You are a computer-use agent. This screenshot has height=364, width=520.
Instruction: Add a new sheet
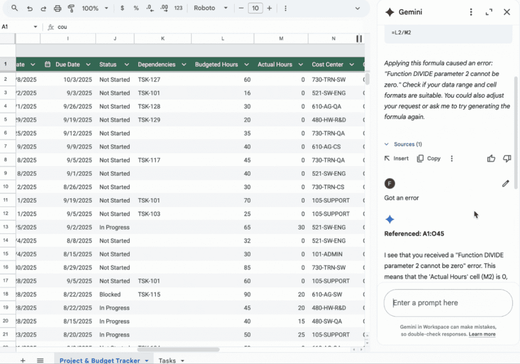[x=22, y=360]
